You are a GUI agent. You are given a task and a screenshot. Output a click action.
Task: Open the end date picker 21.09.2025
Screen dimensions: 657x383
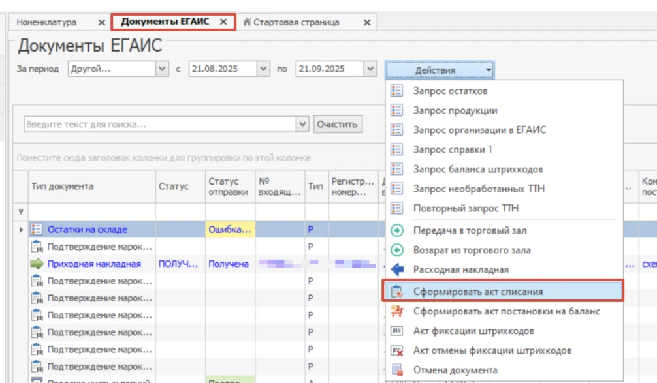(370, 69)
